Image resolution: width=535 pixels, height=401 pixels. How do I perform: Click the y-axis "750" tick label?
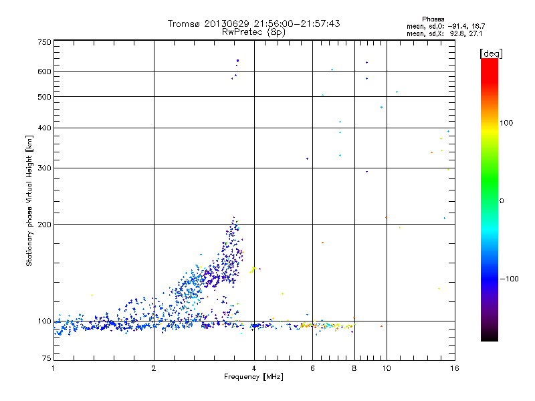[x=45, y=42]
